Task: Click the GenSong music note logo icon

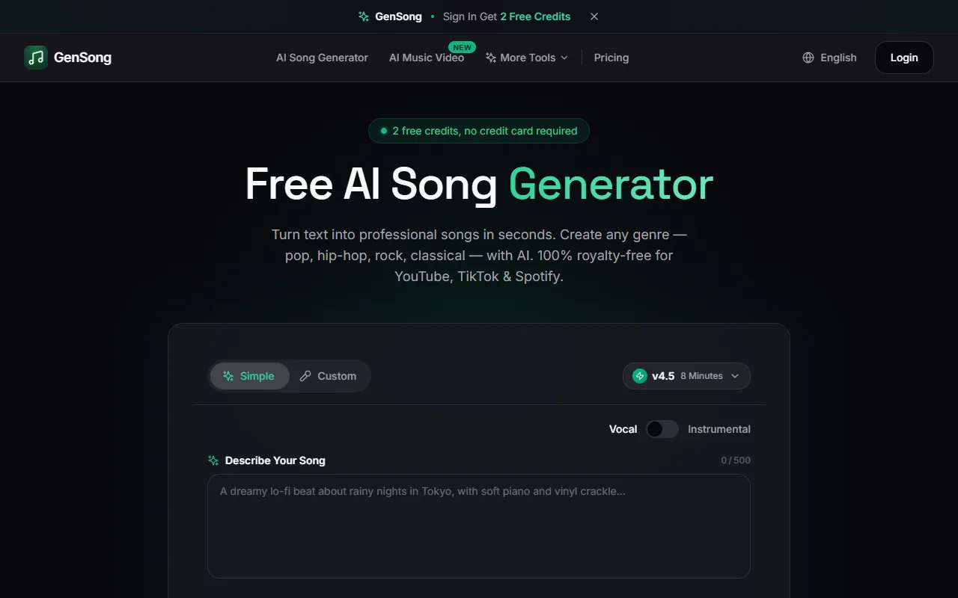Action: coord(36,58)
